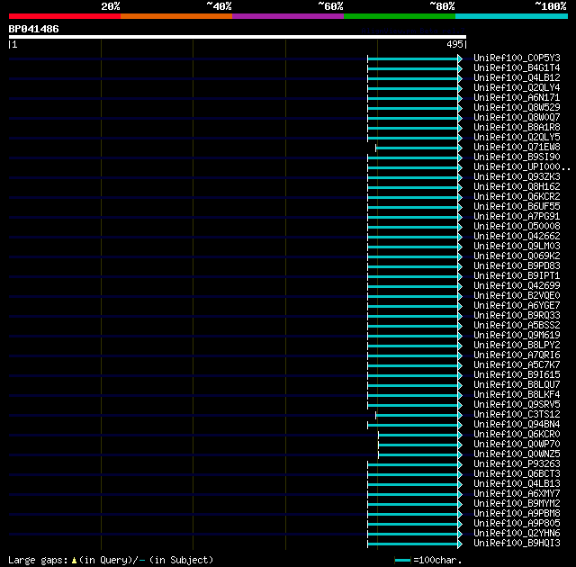Click the white query sequence bar
576x567 pixels.
238,37
